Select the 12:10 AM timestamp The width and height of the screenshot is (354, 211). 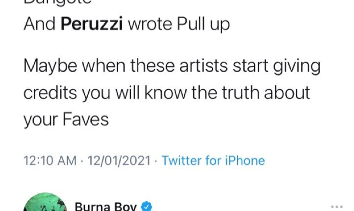pyautogui.click(x=50, y=160)
